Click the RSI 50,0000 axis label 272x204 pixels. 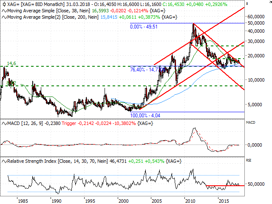pyautogui.click(x=256, y=184)
